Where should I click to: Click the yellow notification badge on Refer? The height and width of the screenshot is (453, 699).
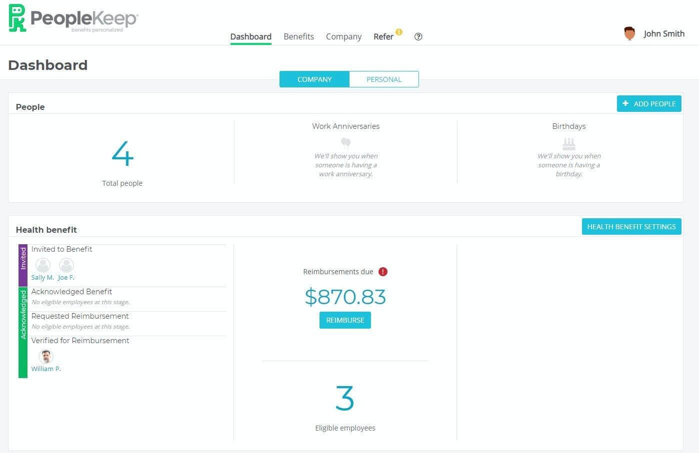tap(398, 31)
